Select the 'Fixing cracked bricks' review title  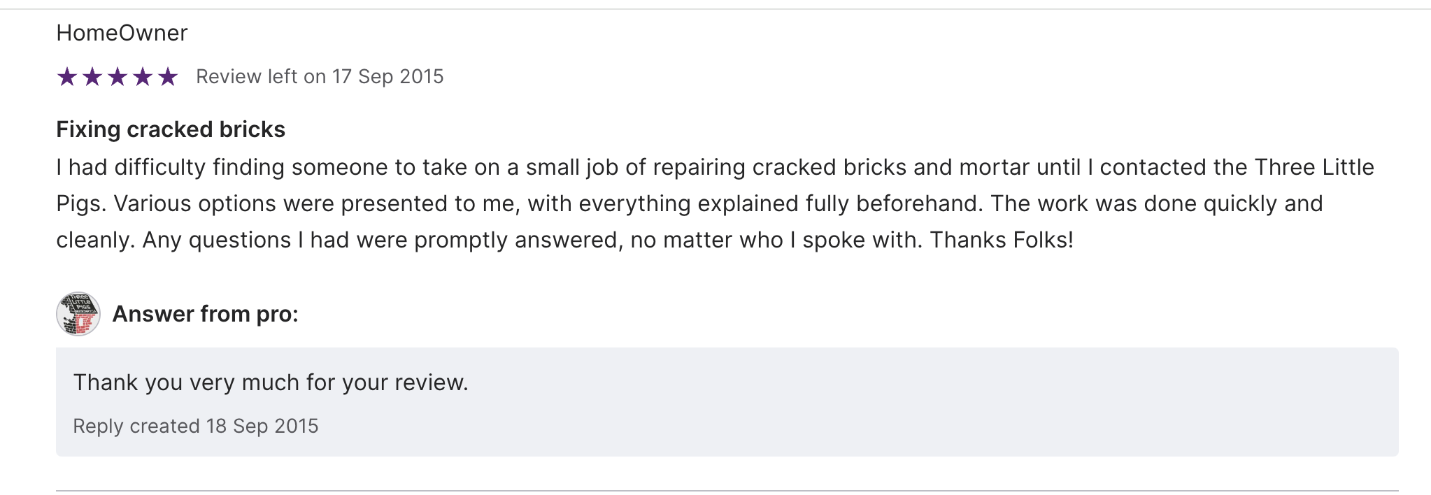tap(171, 129)
